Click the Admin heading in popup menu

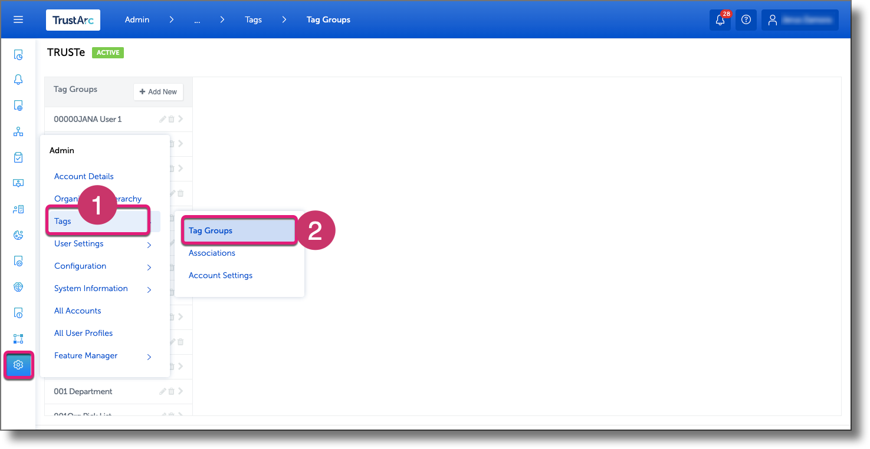(x=62, y=150)
